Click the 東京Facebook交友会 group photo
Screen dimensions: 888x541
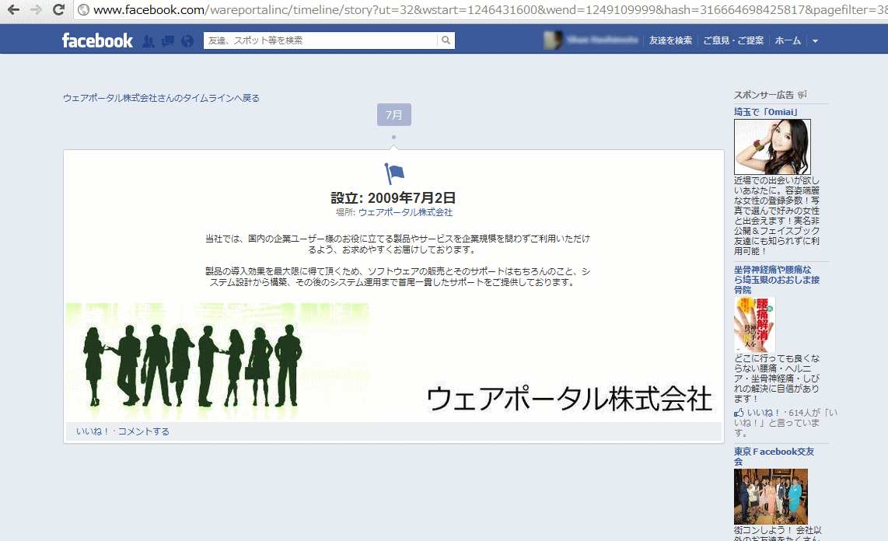pyautogui.click(x=771, y=496)
